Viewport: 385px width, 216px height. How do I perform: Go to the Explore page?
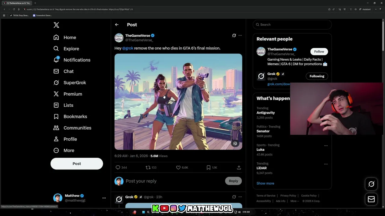pos(66,49)
